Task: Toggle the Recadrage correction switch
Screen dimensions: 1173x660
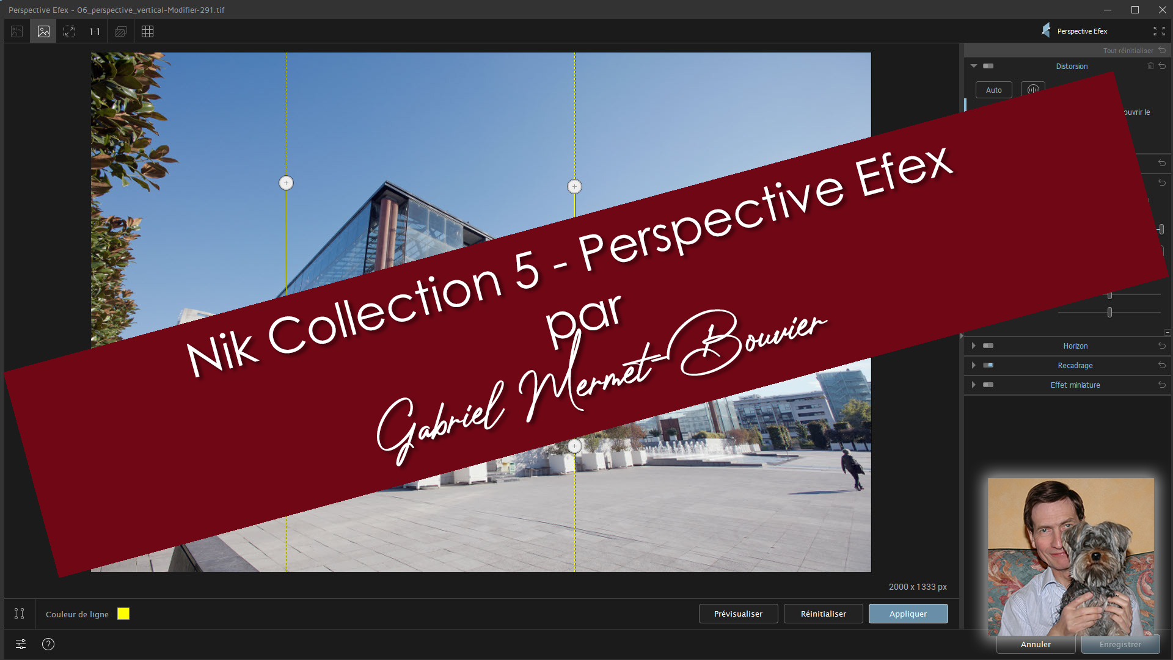Action: coord(988,365)
